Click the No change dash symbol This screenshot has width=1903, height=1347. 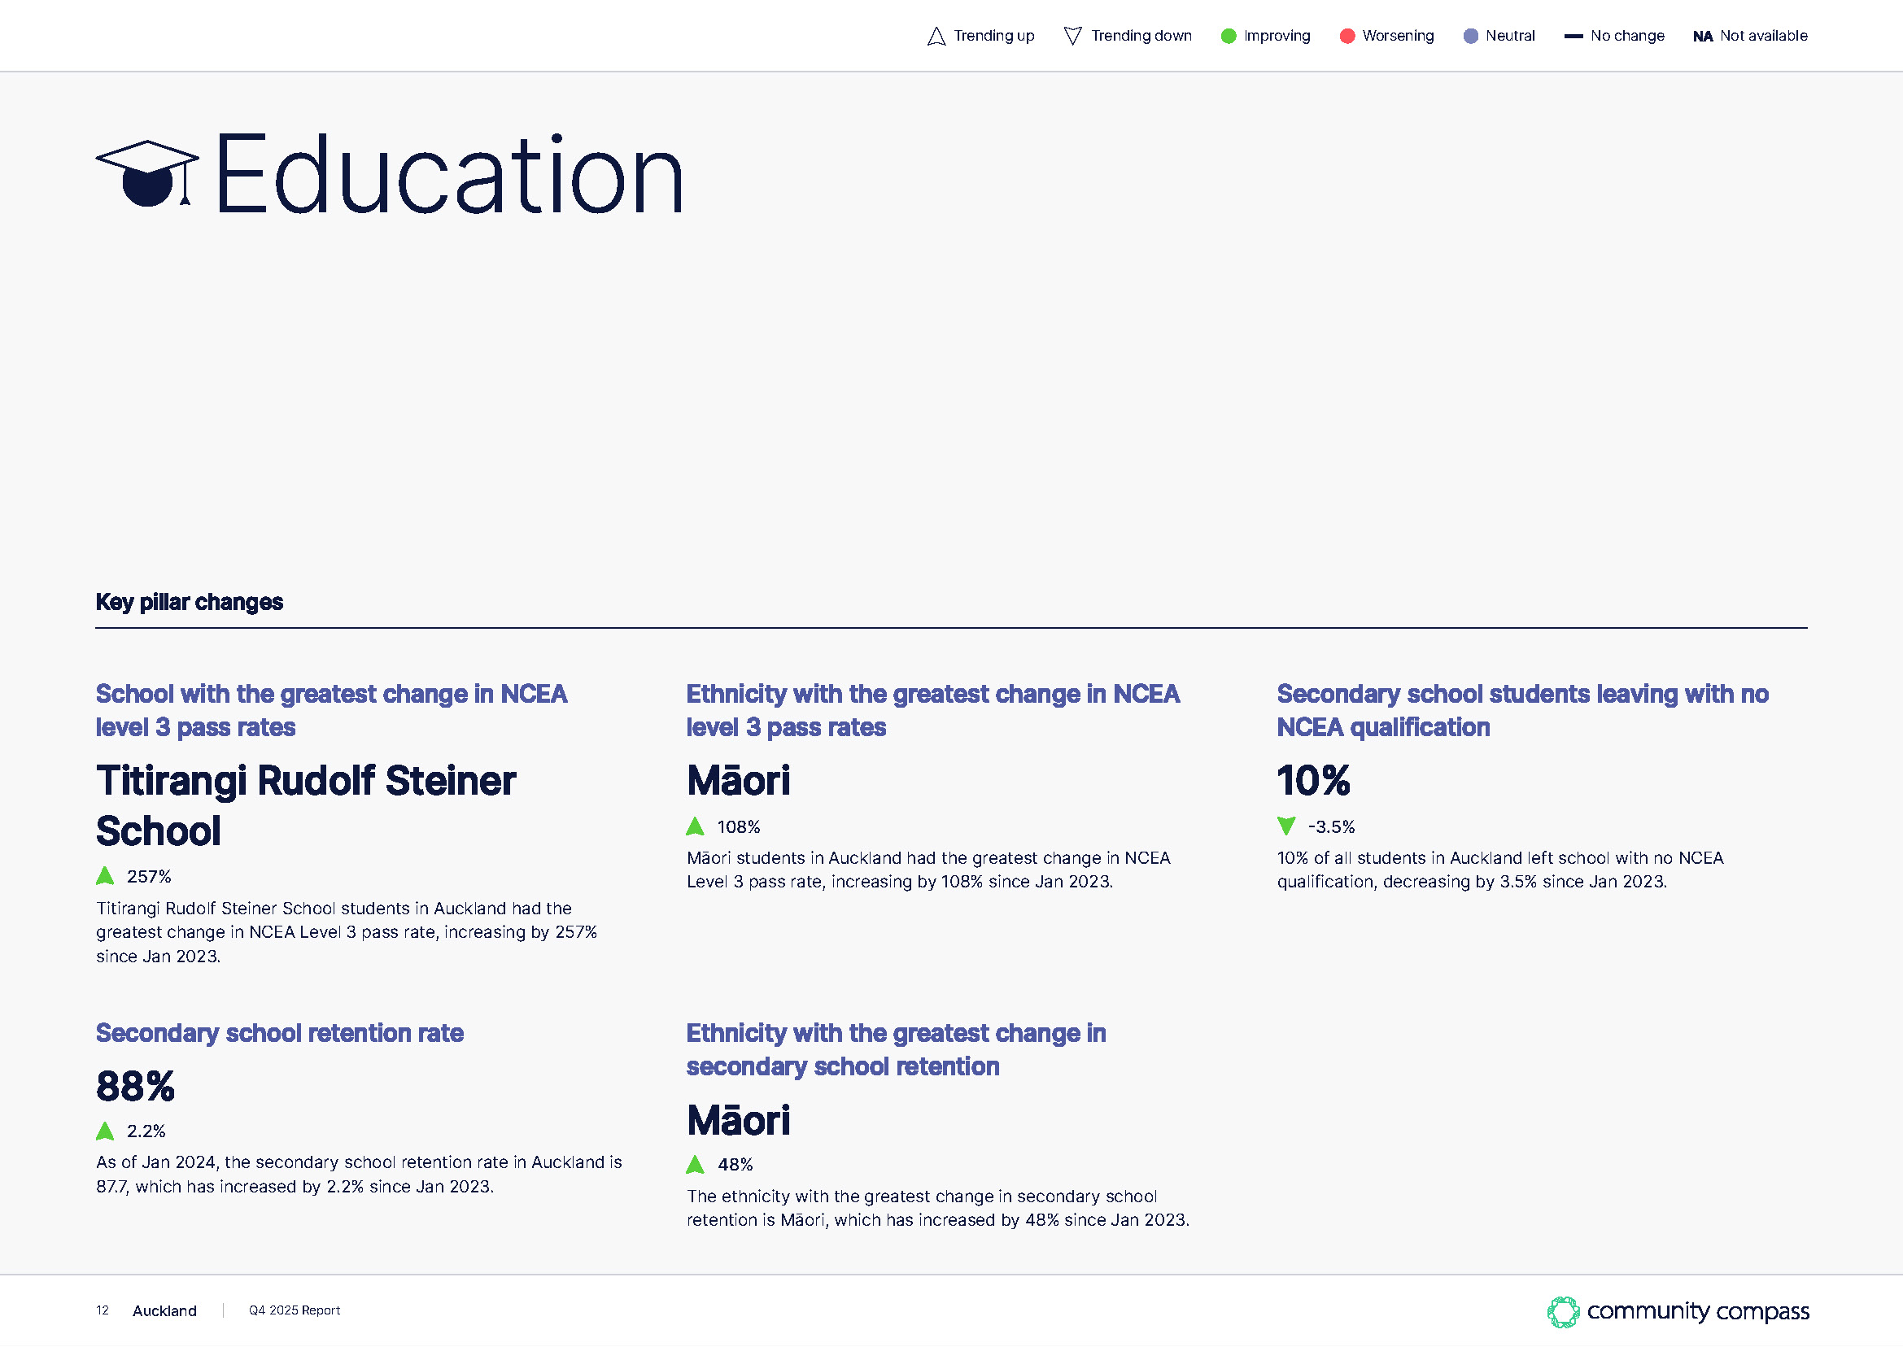(1573, 37)
